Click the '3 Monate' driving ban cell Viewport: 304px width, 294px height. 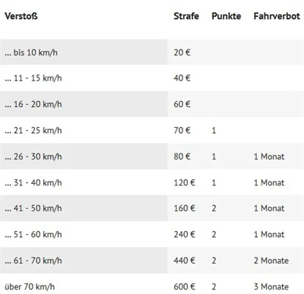tap(271, 286)
